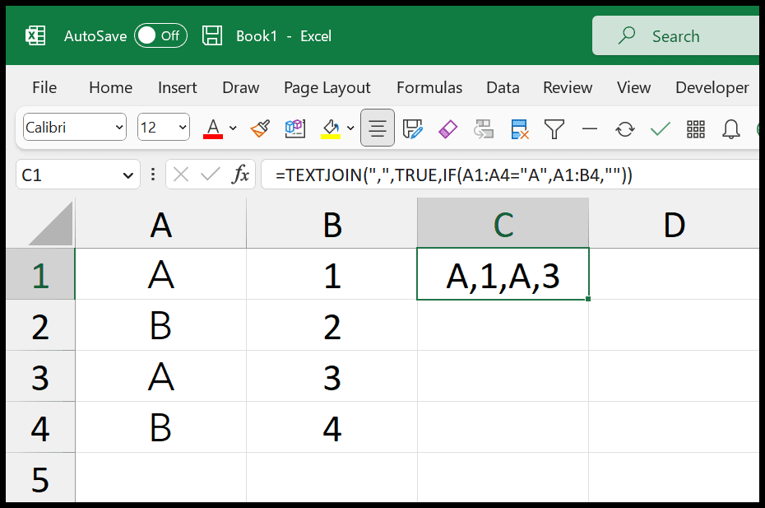Screen dimensions: 765x508
Task: Select column D header
Action: point(675,223)
